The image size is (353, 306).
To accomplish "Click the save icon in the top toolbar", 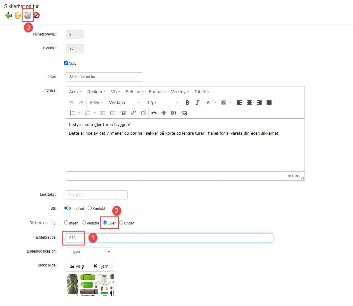I will [27, 15].
